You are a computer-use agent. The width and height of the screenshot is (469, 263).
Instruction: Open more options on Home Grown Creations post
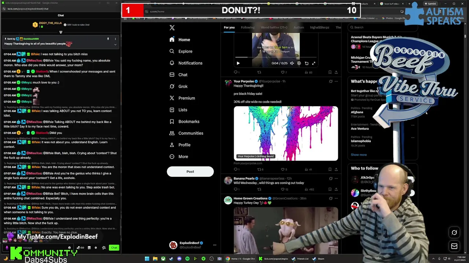click(336, 198)
